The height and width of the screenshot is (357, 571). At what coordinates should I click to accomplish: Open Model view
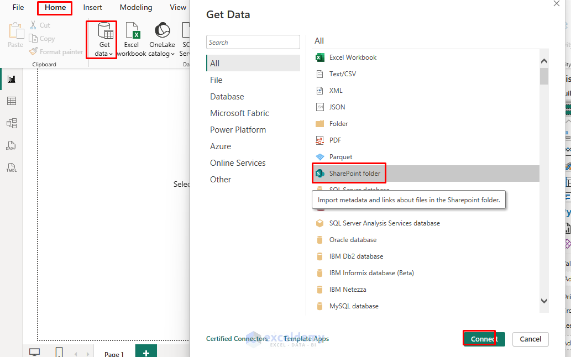(11, 123)
